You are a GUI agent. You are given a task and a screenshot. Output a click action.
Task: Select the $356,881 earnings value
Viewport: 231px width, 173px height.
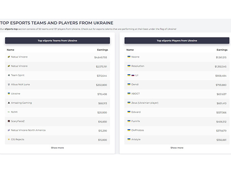point(221,140)
